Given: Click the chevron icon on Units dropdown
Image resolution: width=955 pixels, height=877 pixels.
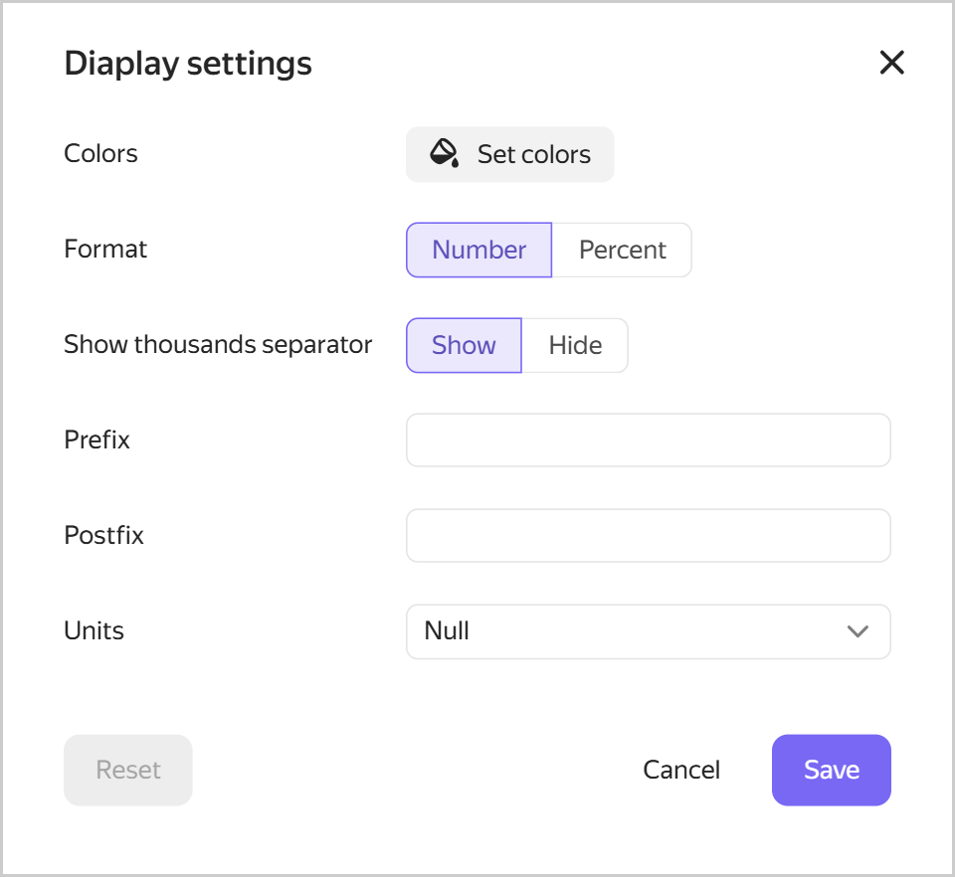Looking at the screenshot, I should point(856,631).
